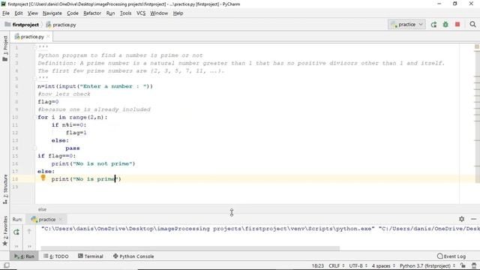Screen dimensions: 480x270
Task: Click the horizontal scrollbar in Run output
Action: tap(190, 248)
